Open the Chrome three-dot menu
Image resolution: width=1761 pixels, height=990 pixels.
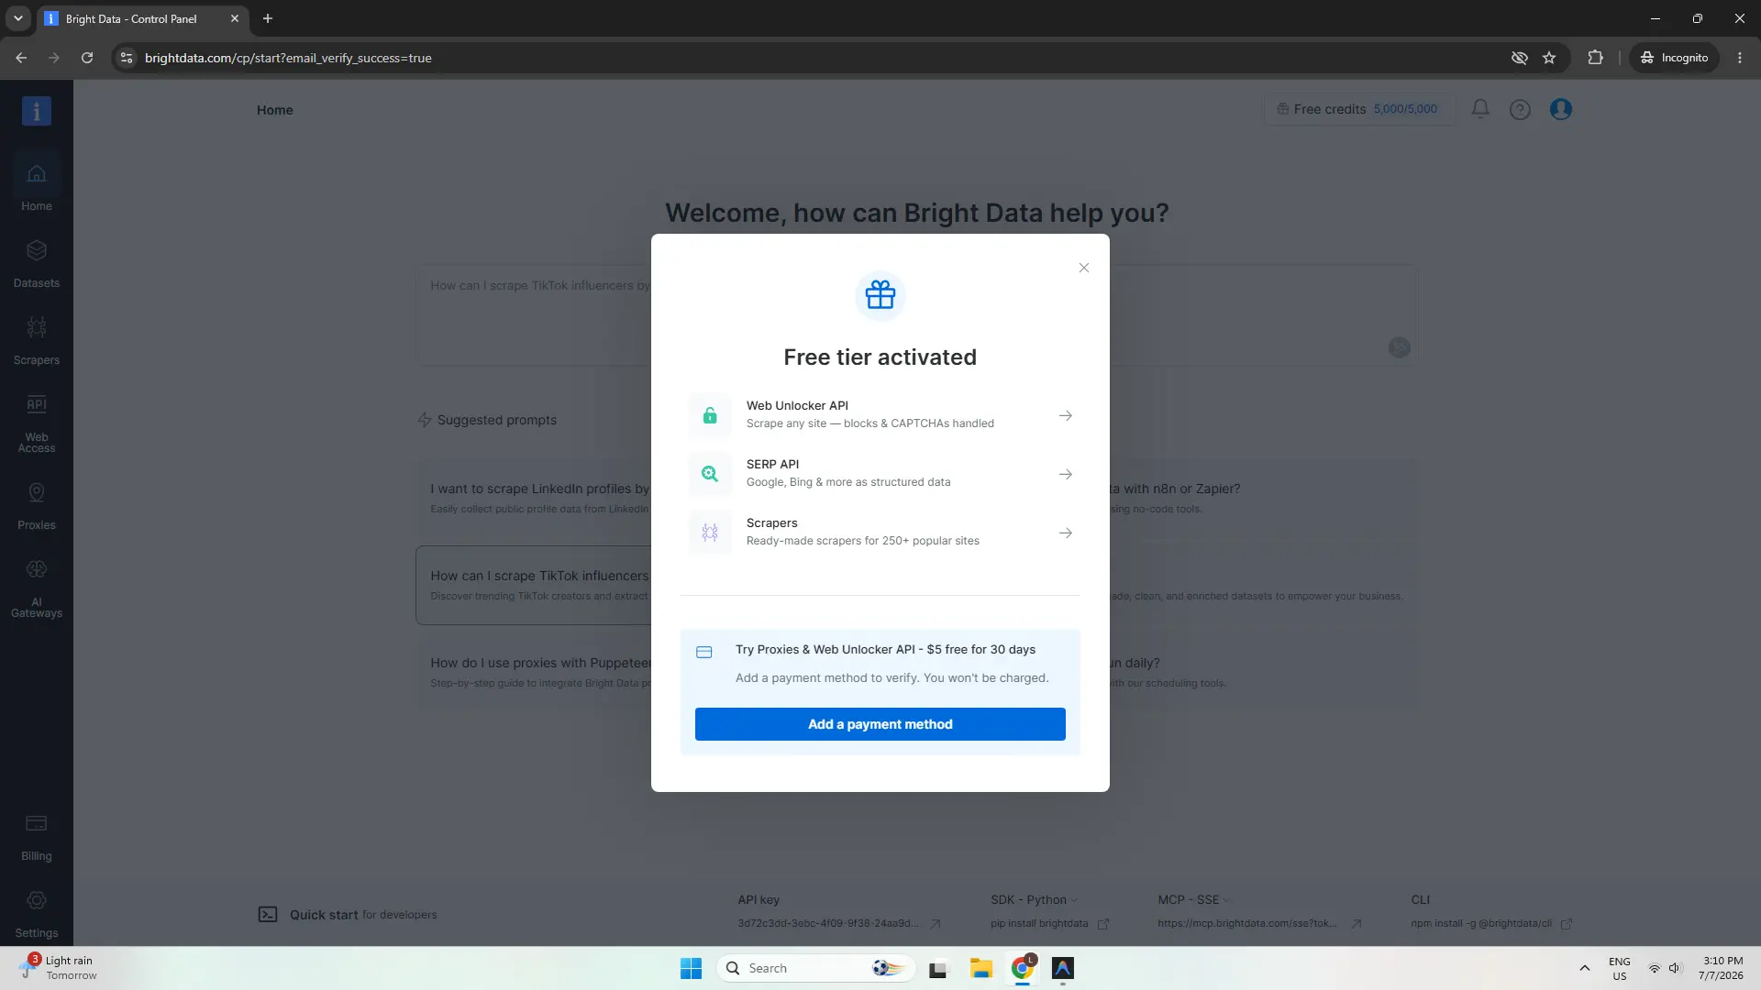[1739, 58]
